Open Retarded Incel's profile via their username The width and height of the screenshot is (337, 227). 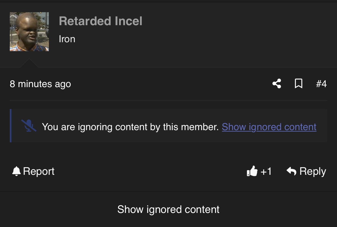(x=101, y=21)
